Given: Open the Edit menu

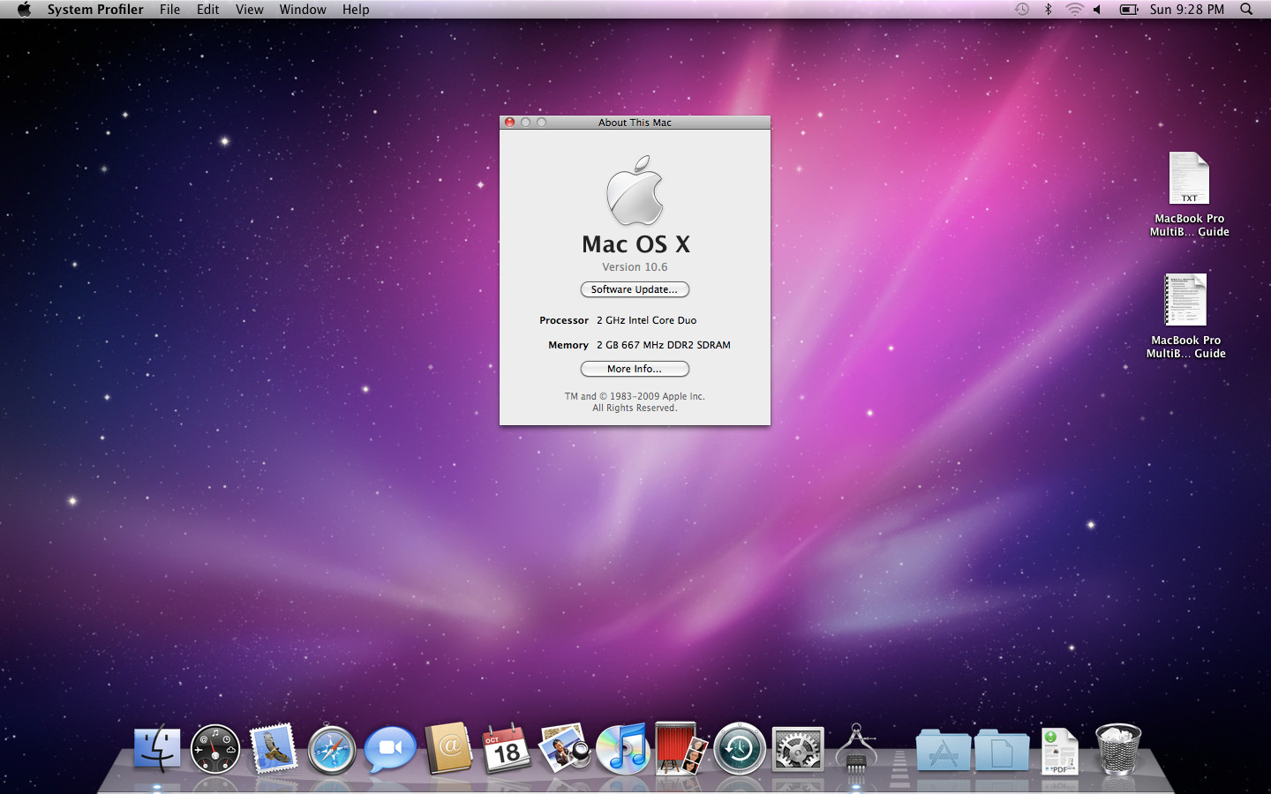Looking at the screenshot, I should pos(208,10).
